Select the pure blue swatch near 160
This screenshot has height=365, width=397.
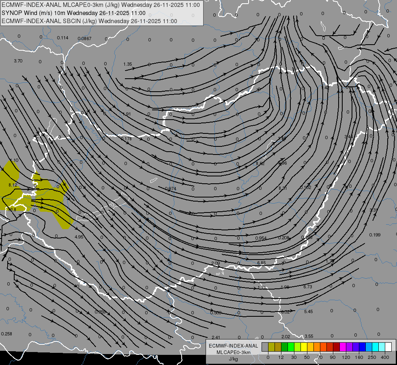pos(362,347)
